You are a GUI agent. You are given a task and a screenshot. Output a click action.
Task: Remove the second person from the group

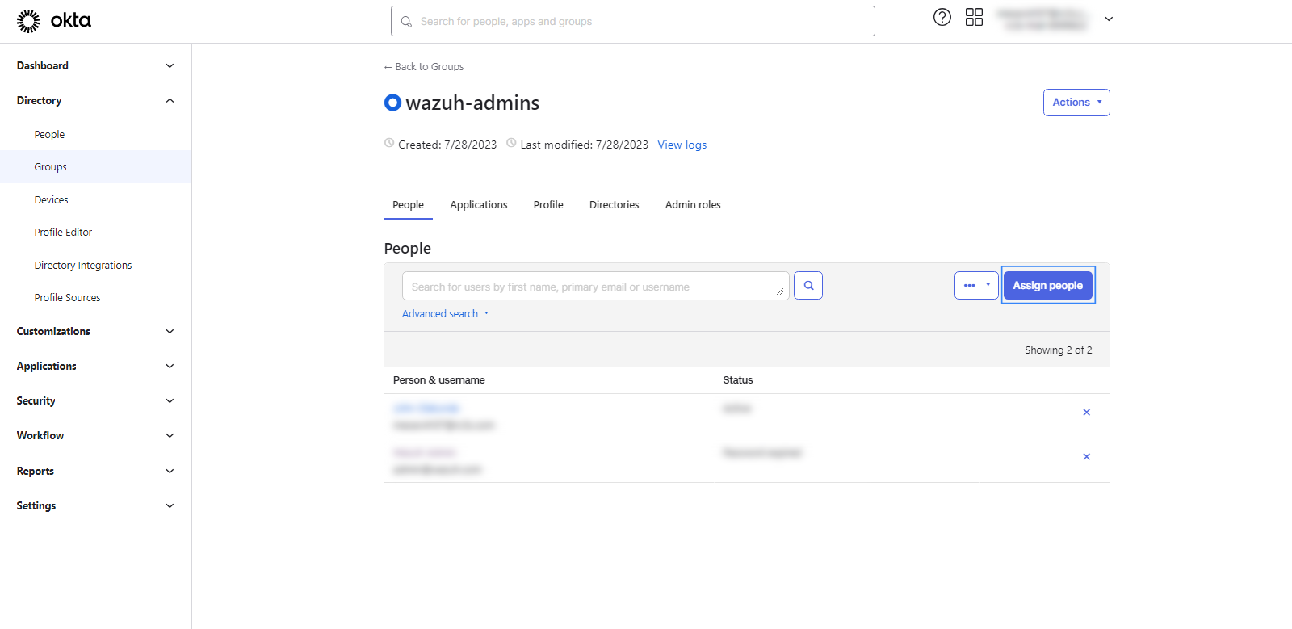[x=1086, y=457]
